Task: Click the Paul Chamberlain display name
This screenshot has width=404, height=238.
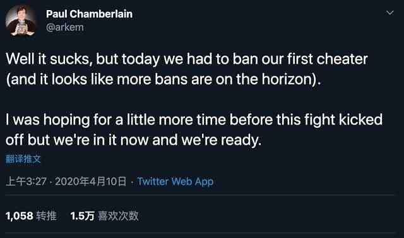Action: point(89,14)
